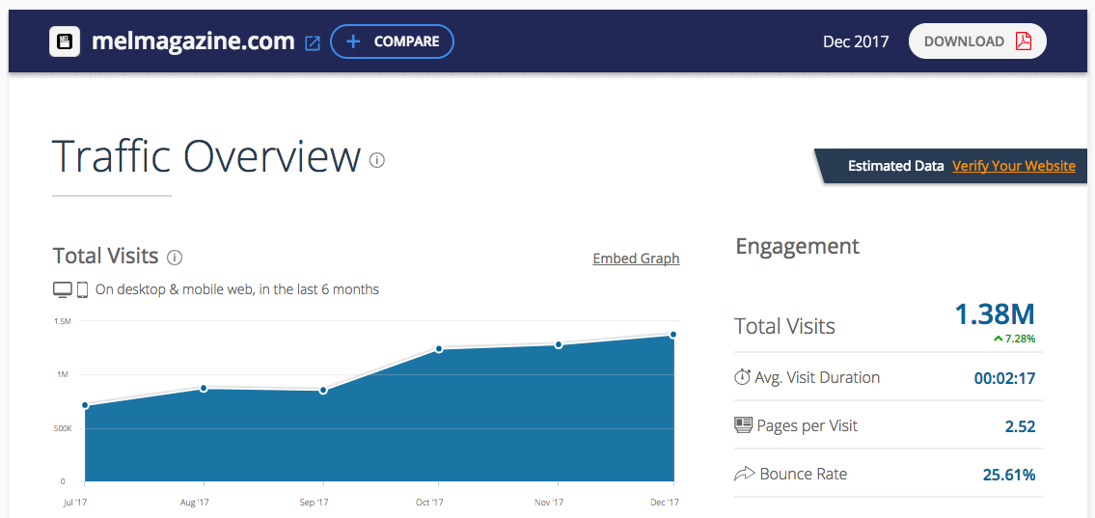Click the 2.52 pages per visit value
1095x518 pixels.
(1021, 426)
